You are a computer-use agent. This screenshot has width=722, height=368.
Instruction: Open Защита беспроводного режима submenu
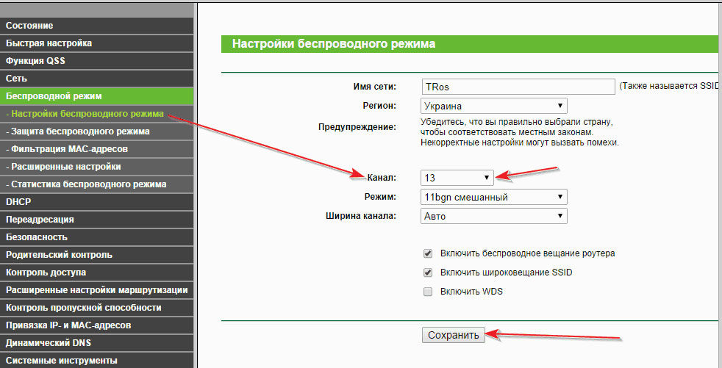click(x=97, y=131)
